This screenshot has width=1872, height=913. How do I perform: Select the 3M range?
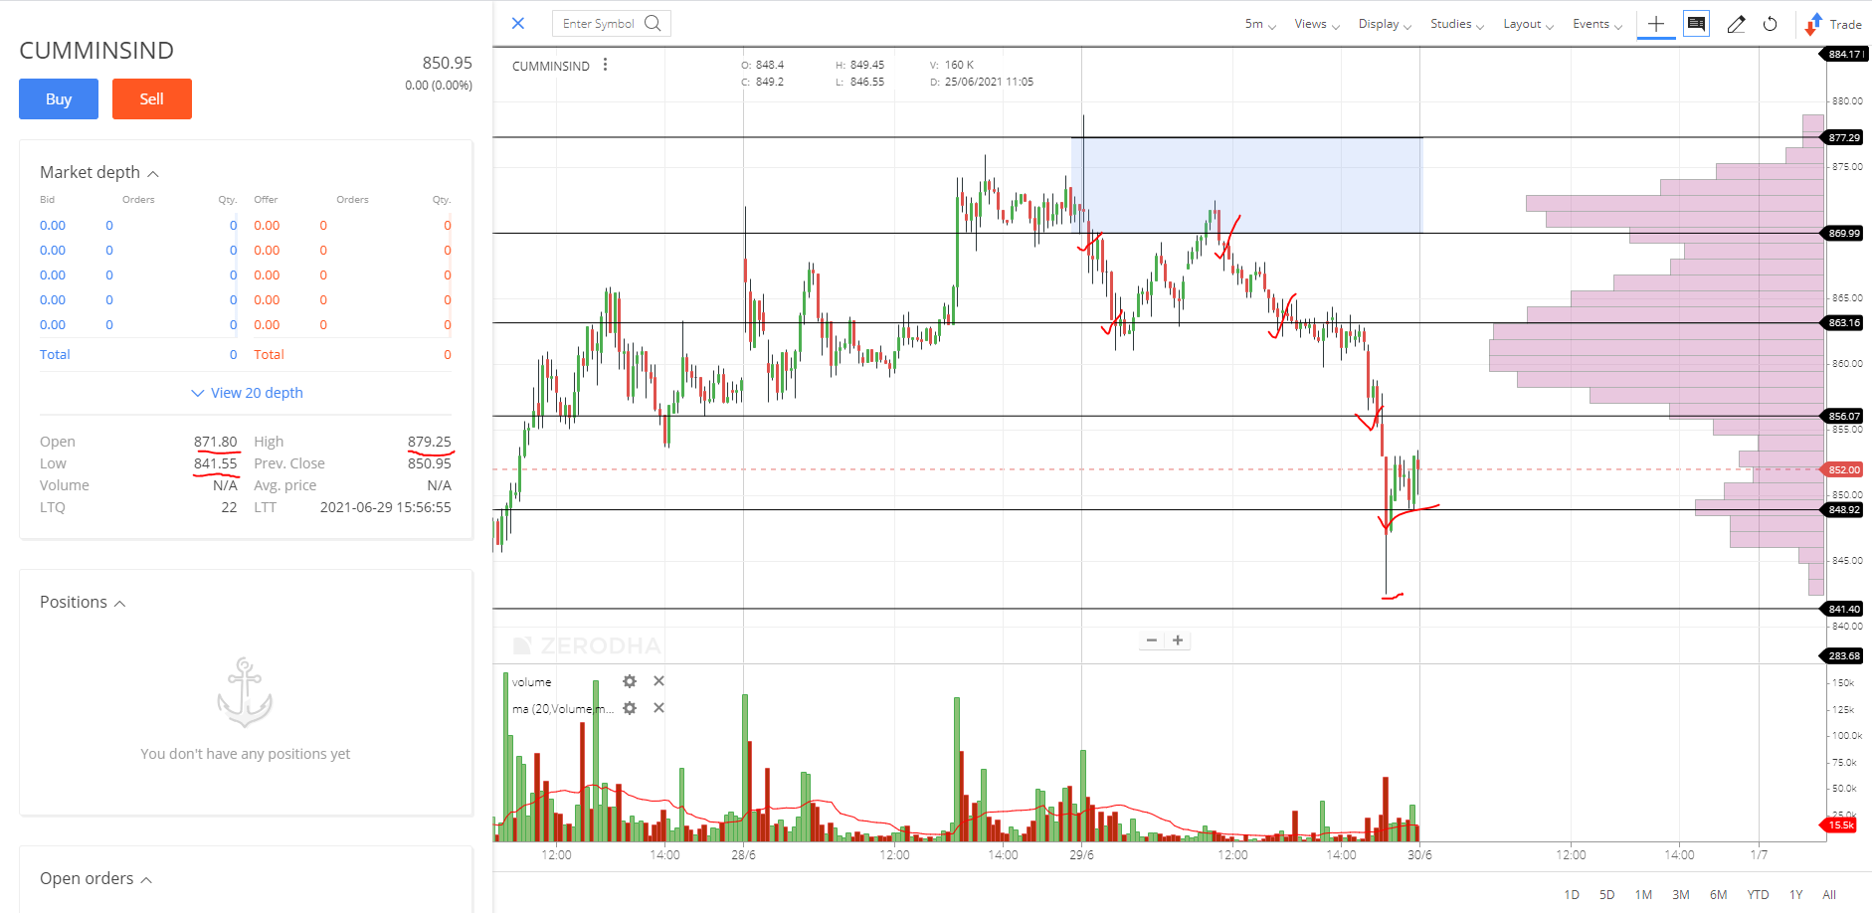pos(1681,895)
